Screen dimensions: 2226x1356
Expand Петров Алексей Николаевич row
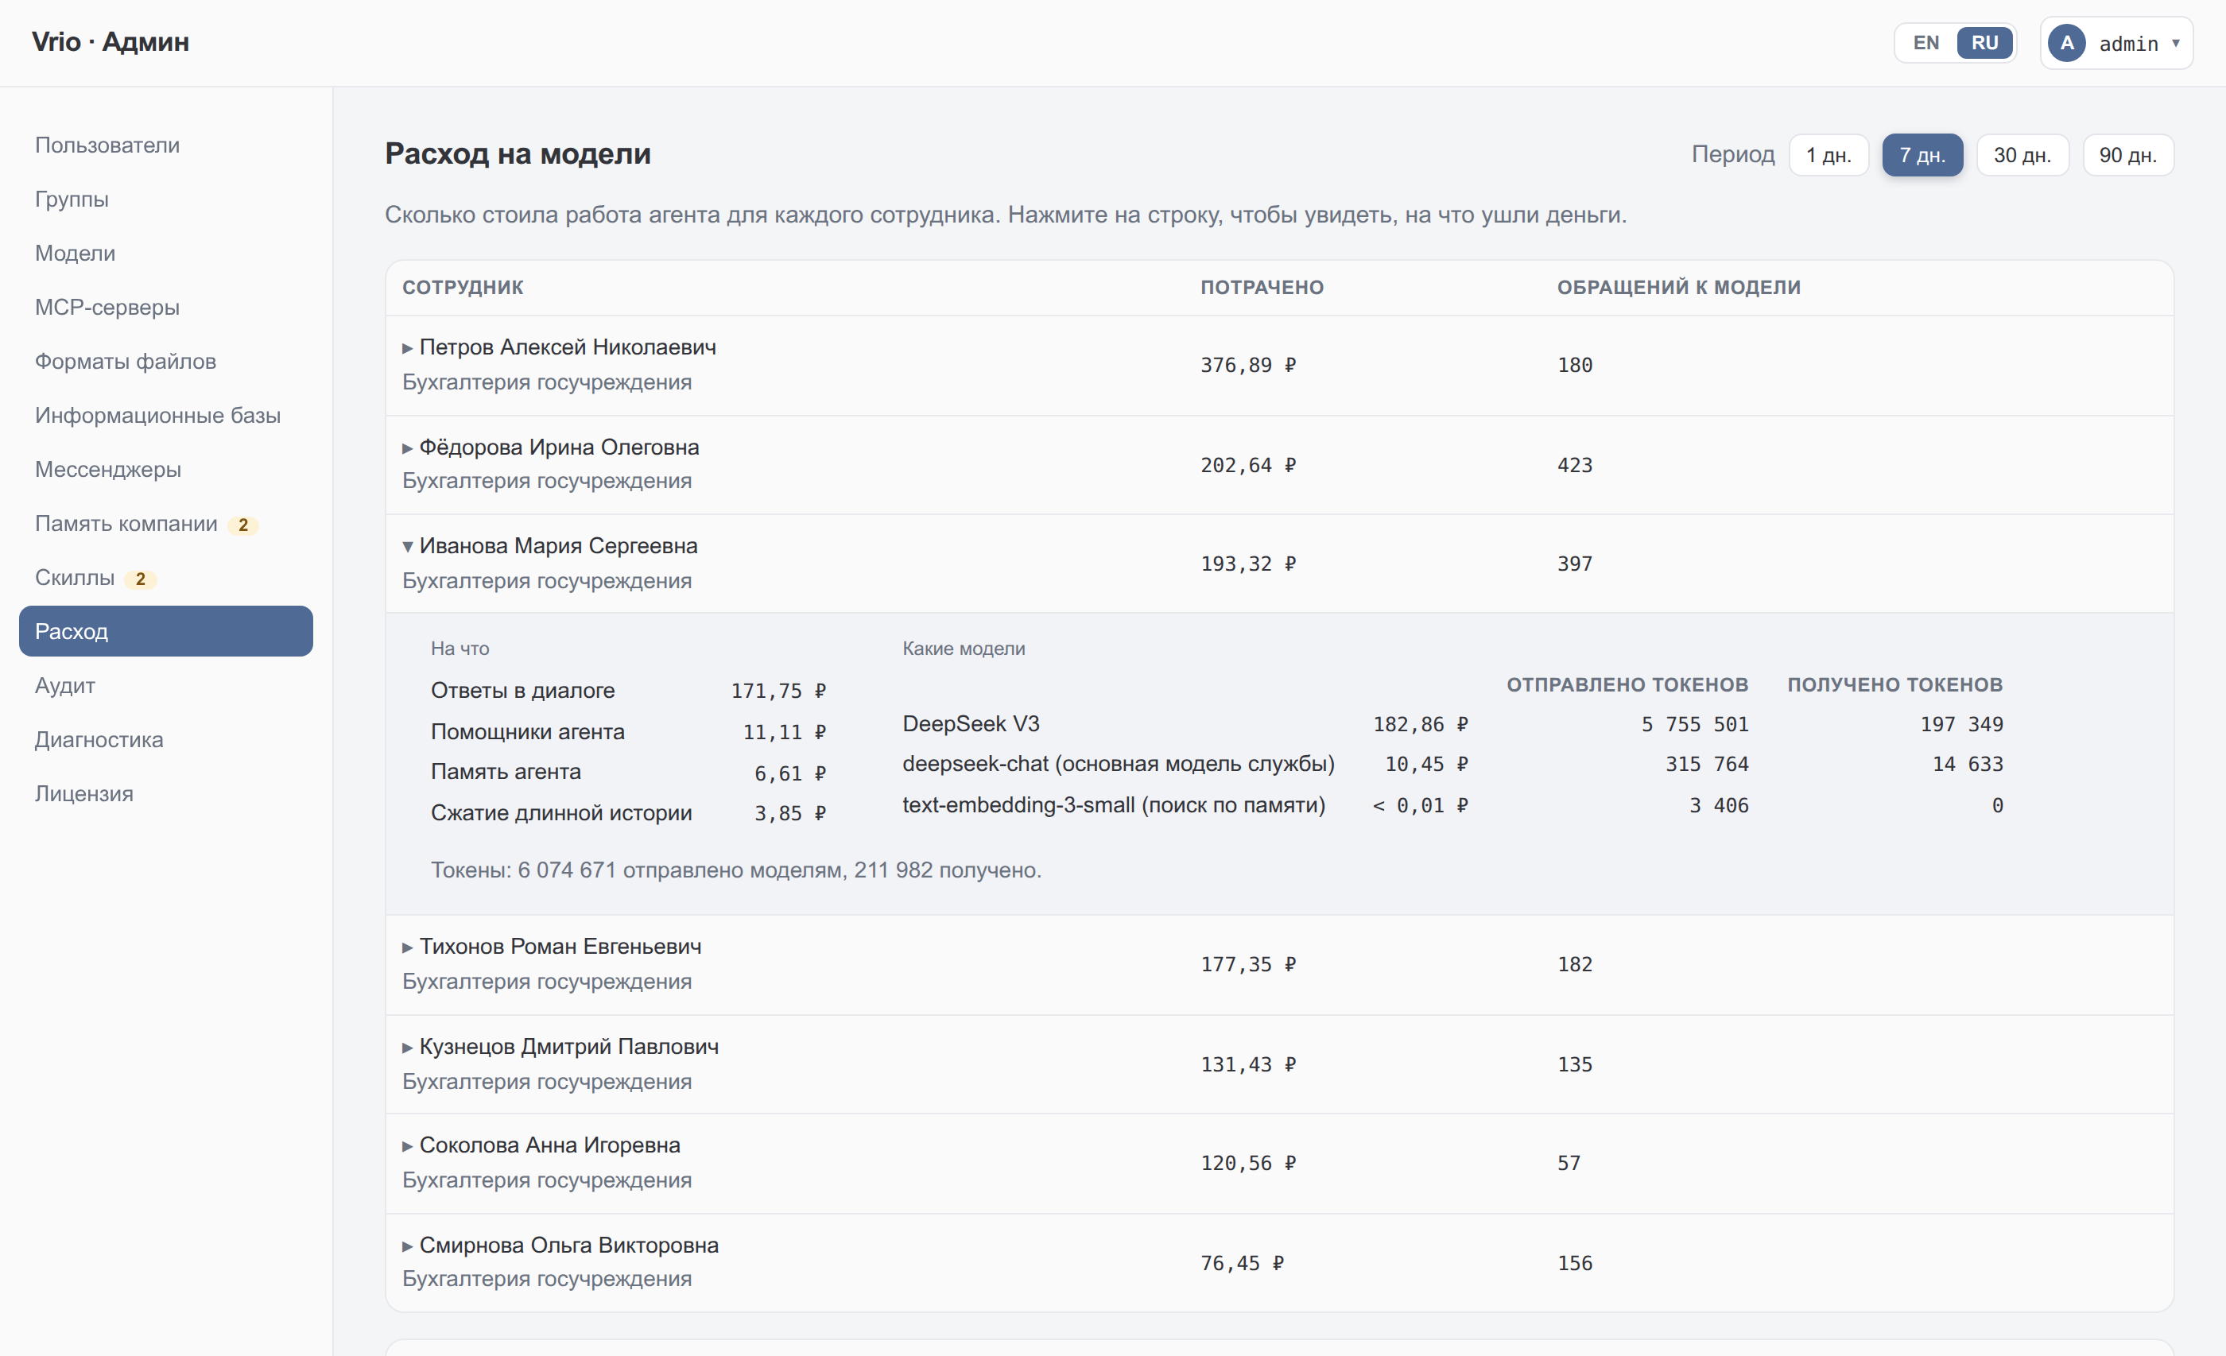1278,365
